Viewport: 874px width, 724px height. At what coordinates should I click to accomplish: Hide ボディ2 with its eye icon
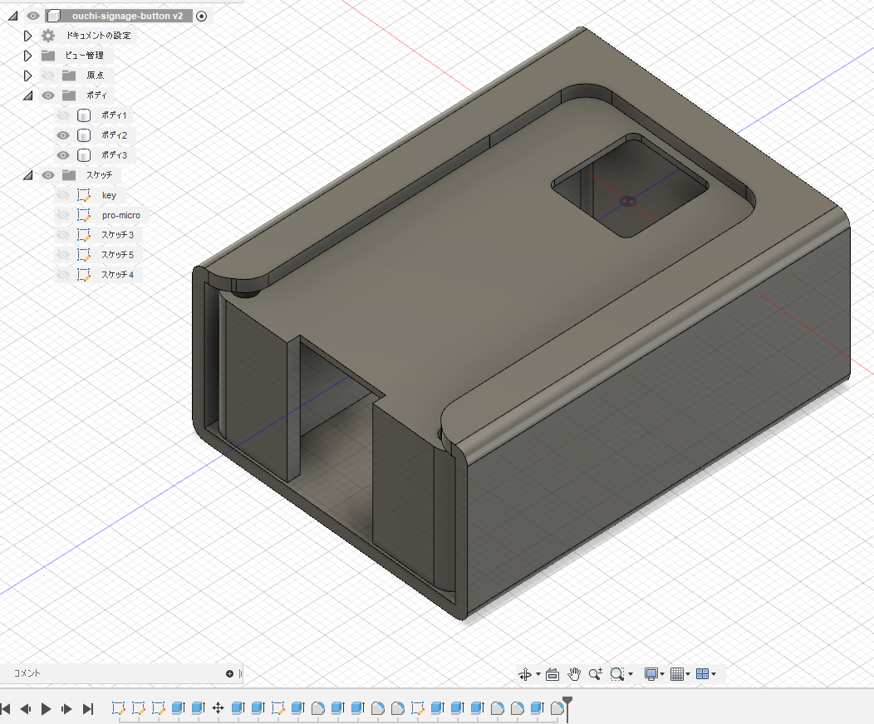click(x=63, y=135)
